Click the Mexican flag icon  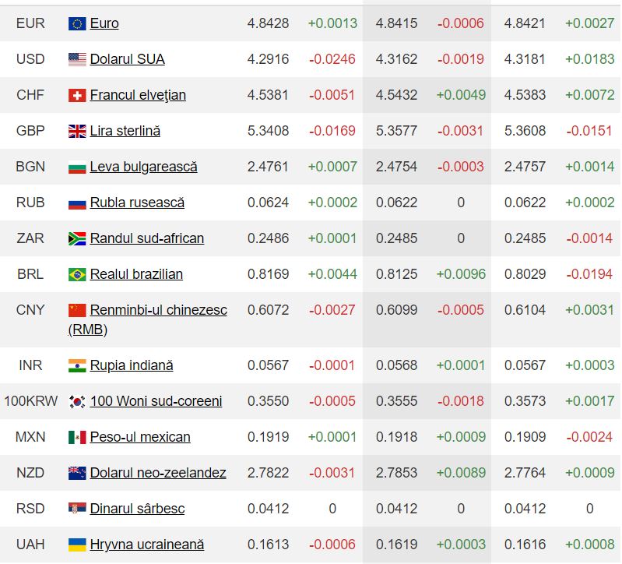77,437
